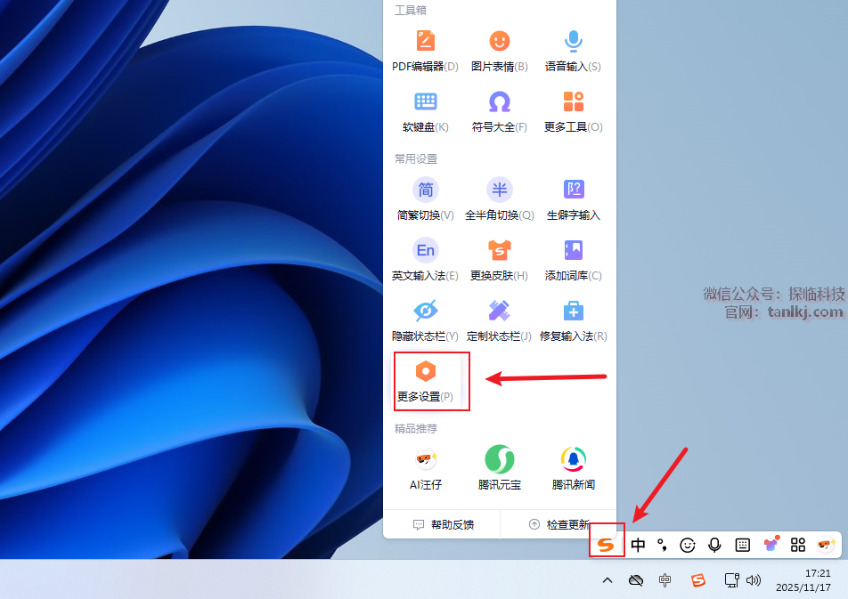Image resolution: width=848 pixels, height=599 pixels.
Task: Click 帮助反馈 button
Action: click(443, 525)
